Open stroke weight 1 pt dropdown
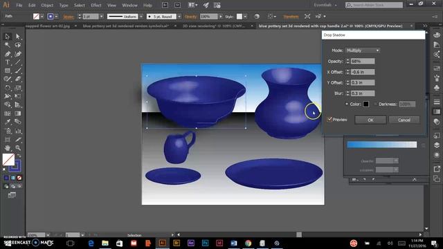Image resolution: width=443 pixels, height=249 pixels. pos(102,17)
